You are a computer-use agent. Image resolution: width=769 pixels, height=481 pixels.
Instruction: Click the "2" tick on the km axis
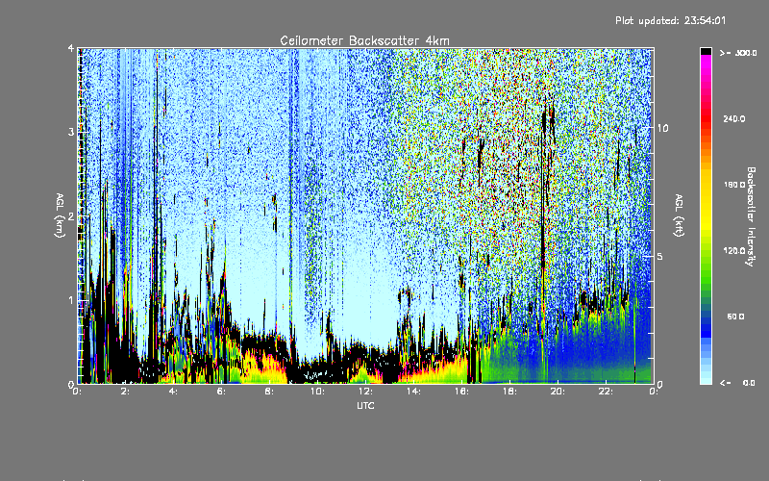[71, 216]
